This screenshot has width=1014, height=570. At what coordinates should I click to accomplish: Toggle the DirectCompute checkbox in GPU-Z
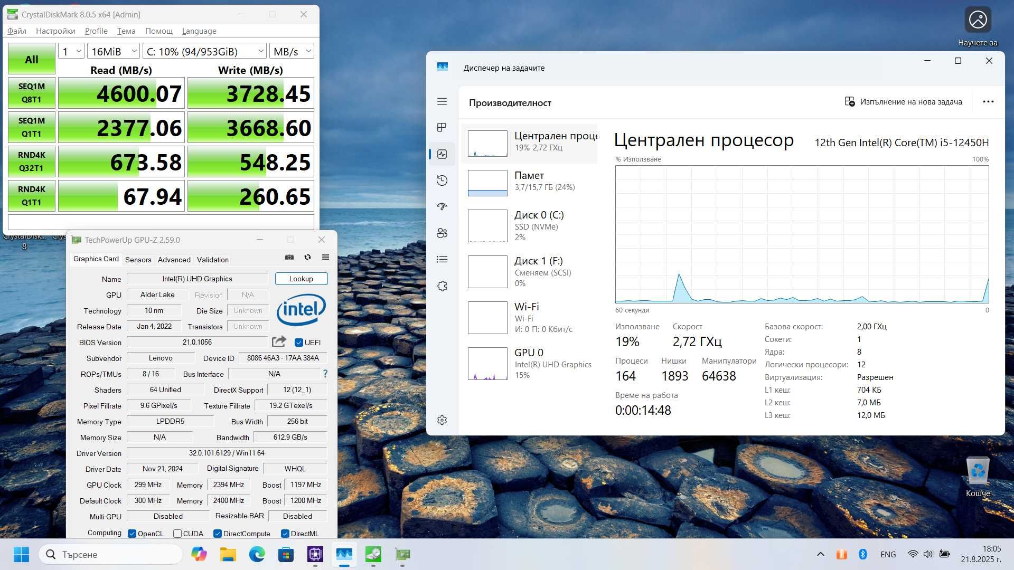click(x=217, y=534)
